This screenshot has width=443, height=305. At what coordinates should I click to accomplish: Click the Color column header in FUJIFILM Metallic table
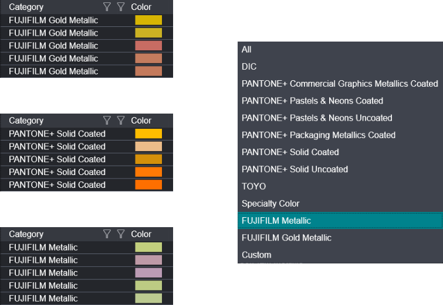click(141, 234)
